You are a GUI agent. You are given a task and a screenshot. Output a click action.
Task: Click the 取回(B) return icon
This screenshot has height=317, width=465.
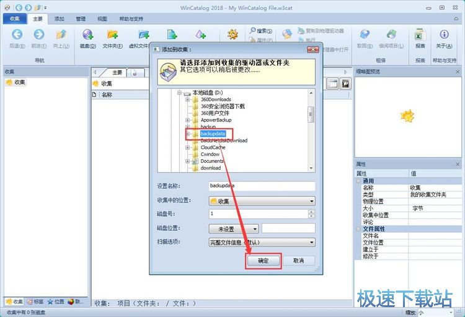365,35
